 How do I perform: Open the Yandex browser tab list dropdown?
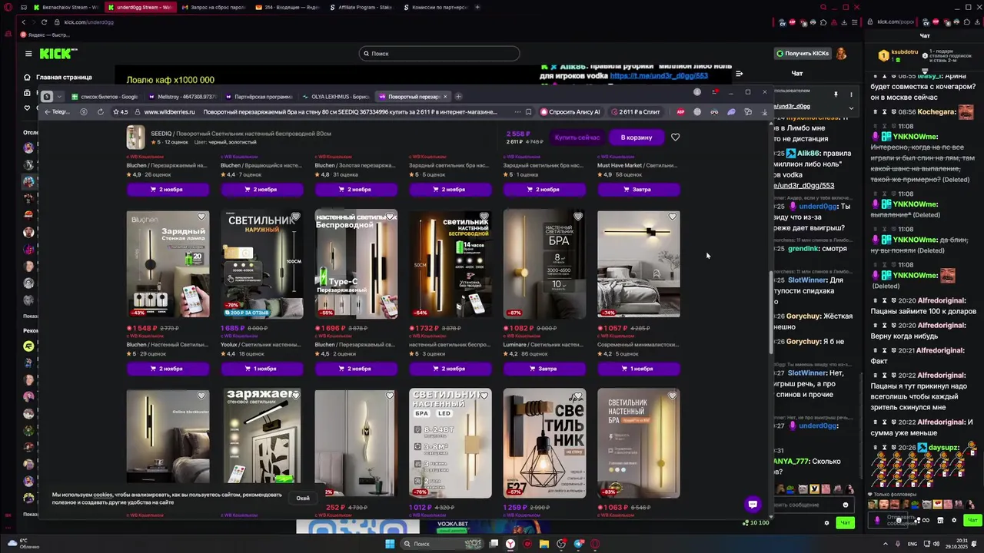[x=59, y=97]
